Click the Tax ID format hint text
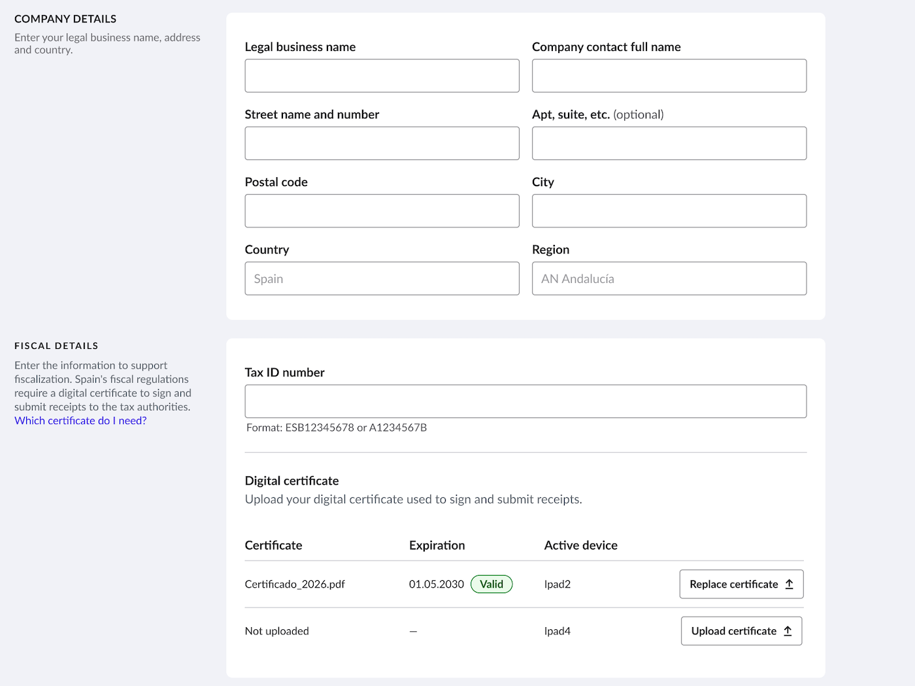The width and height of the screenshot is (915, 686). coord(337,428)
